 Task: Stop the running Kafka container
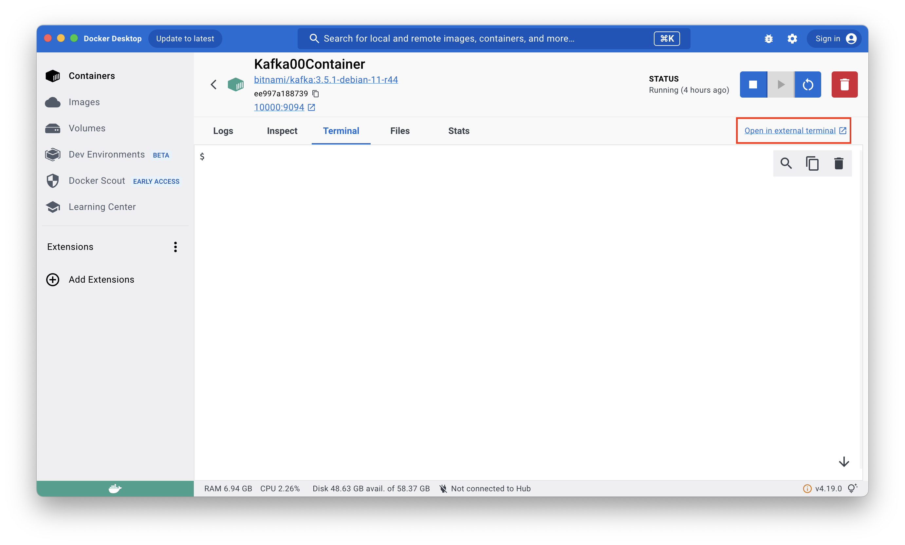pos(753,85)
